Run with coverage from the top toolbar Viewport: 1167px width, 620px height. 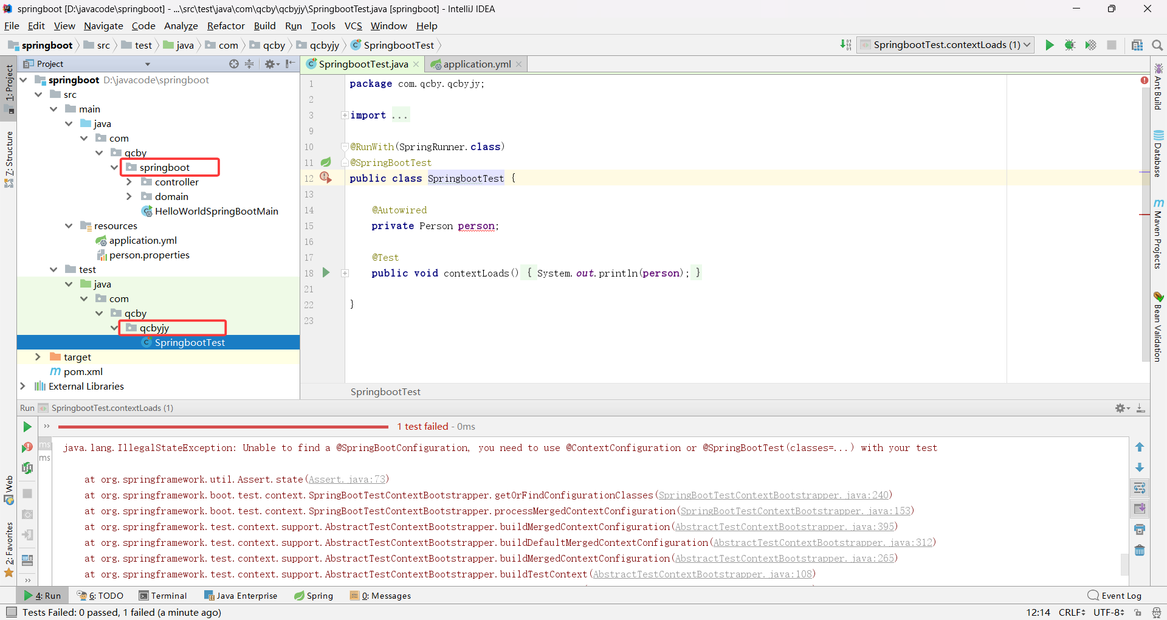tap(1090, 45)
